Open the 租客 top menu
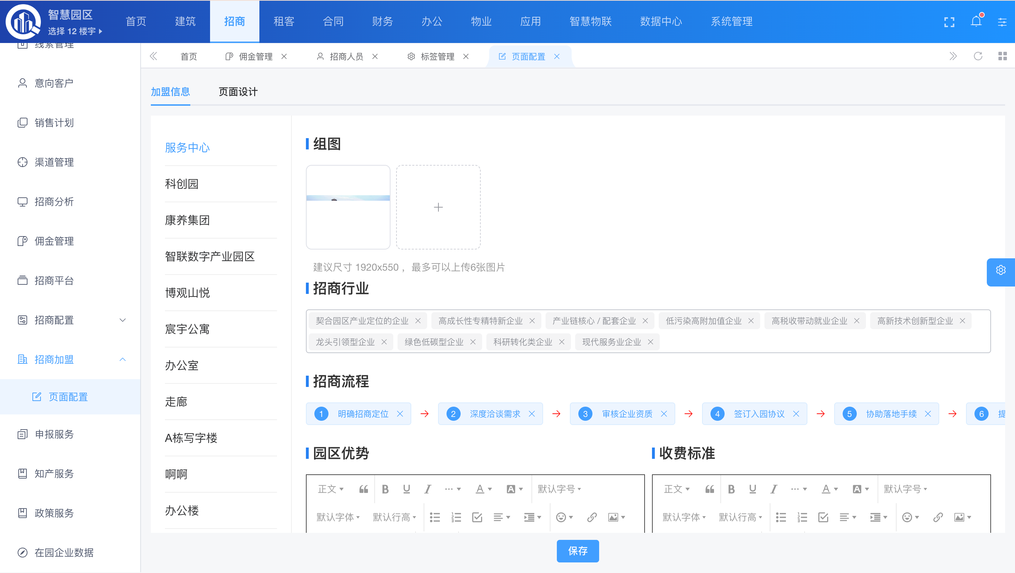The height and width of the screenshot is (573, 1015). pos(284,21)
